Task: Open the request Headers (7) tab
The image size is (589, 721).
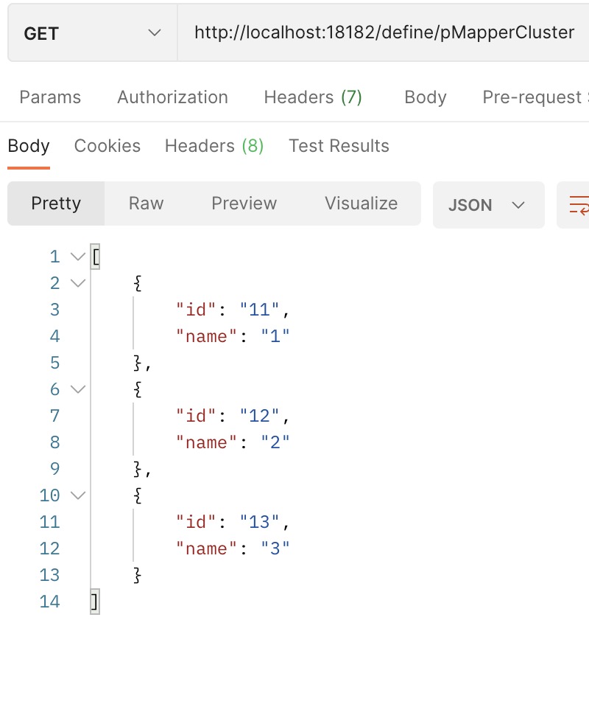Action: click(313, 97)
